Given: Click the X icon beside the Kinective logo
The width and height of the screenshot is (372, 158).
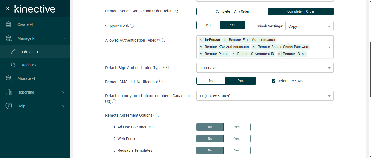Looking at the screenshot, I should [x=8, y=8].
